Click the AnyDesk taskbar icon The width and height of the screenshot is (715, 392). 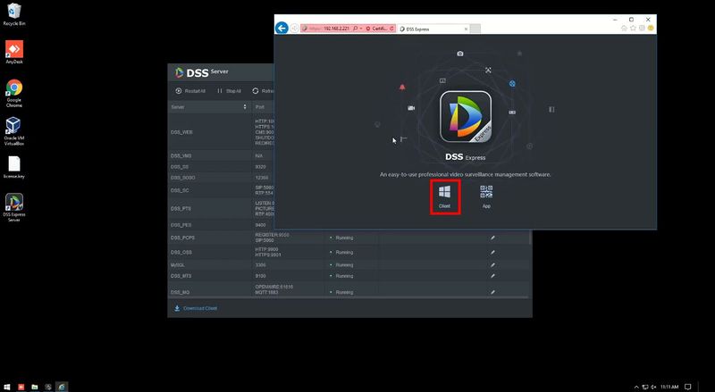21,387
